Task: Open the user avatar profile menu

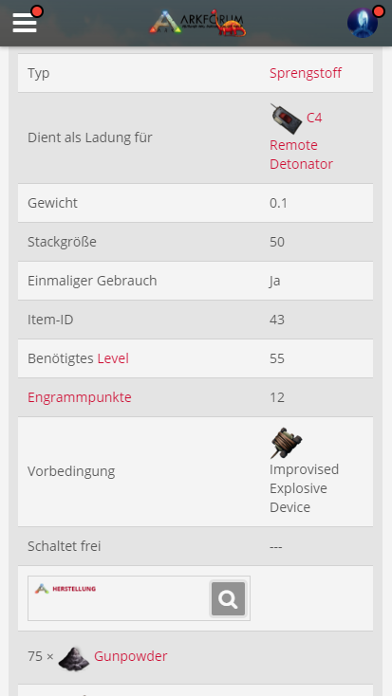Action: (x=363, y=22)
